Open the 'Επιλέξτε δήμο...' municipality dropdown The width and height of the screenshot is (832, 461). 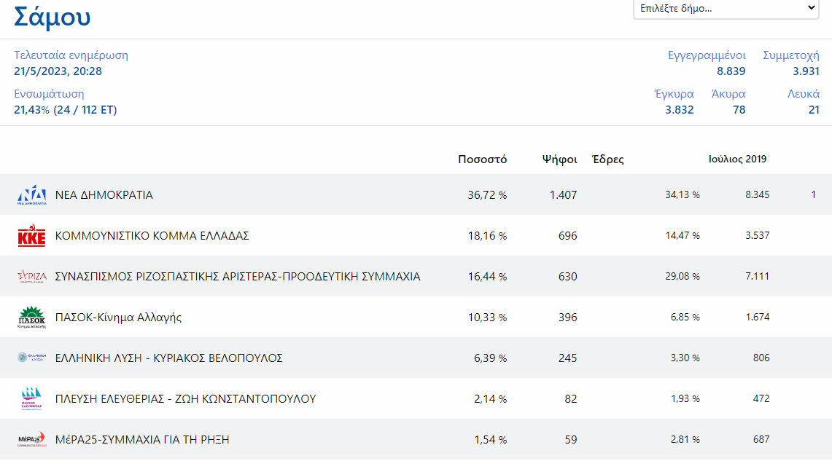pos(726,9)
